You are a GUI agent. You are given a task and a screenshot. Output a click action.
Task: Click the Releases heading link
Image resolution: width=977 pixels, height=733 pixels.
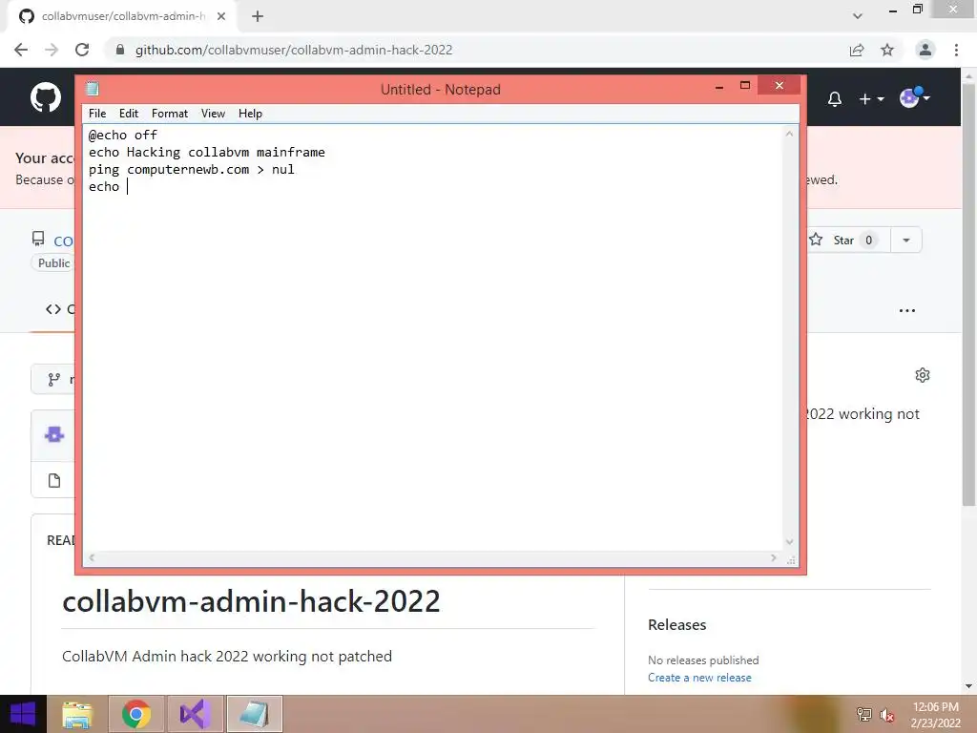point(676,624)
